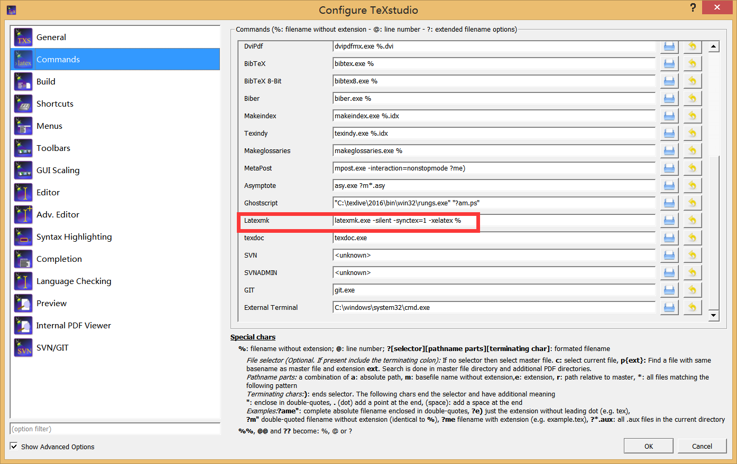Viewport: 737px width, 464px height.
Task: Go to Shortcuts settings
Action: point(115,104)
